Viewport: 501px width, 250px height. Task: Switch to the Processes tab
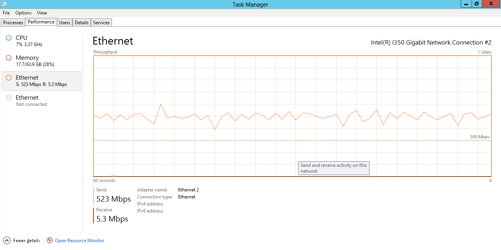(13, 23)
